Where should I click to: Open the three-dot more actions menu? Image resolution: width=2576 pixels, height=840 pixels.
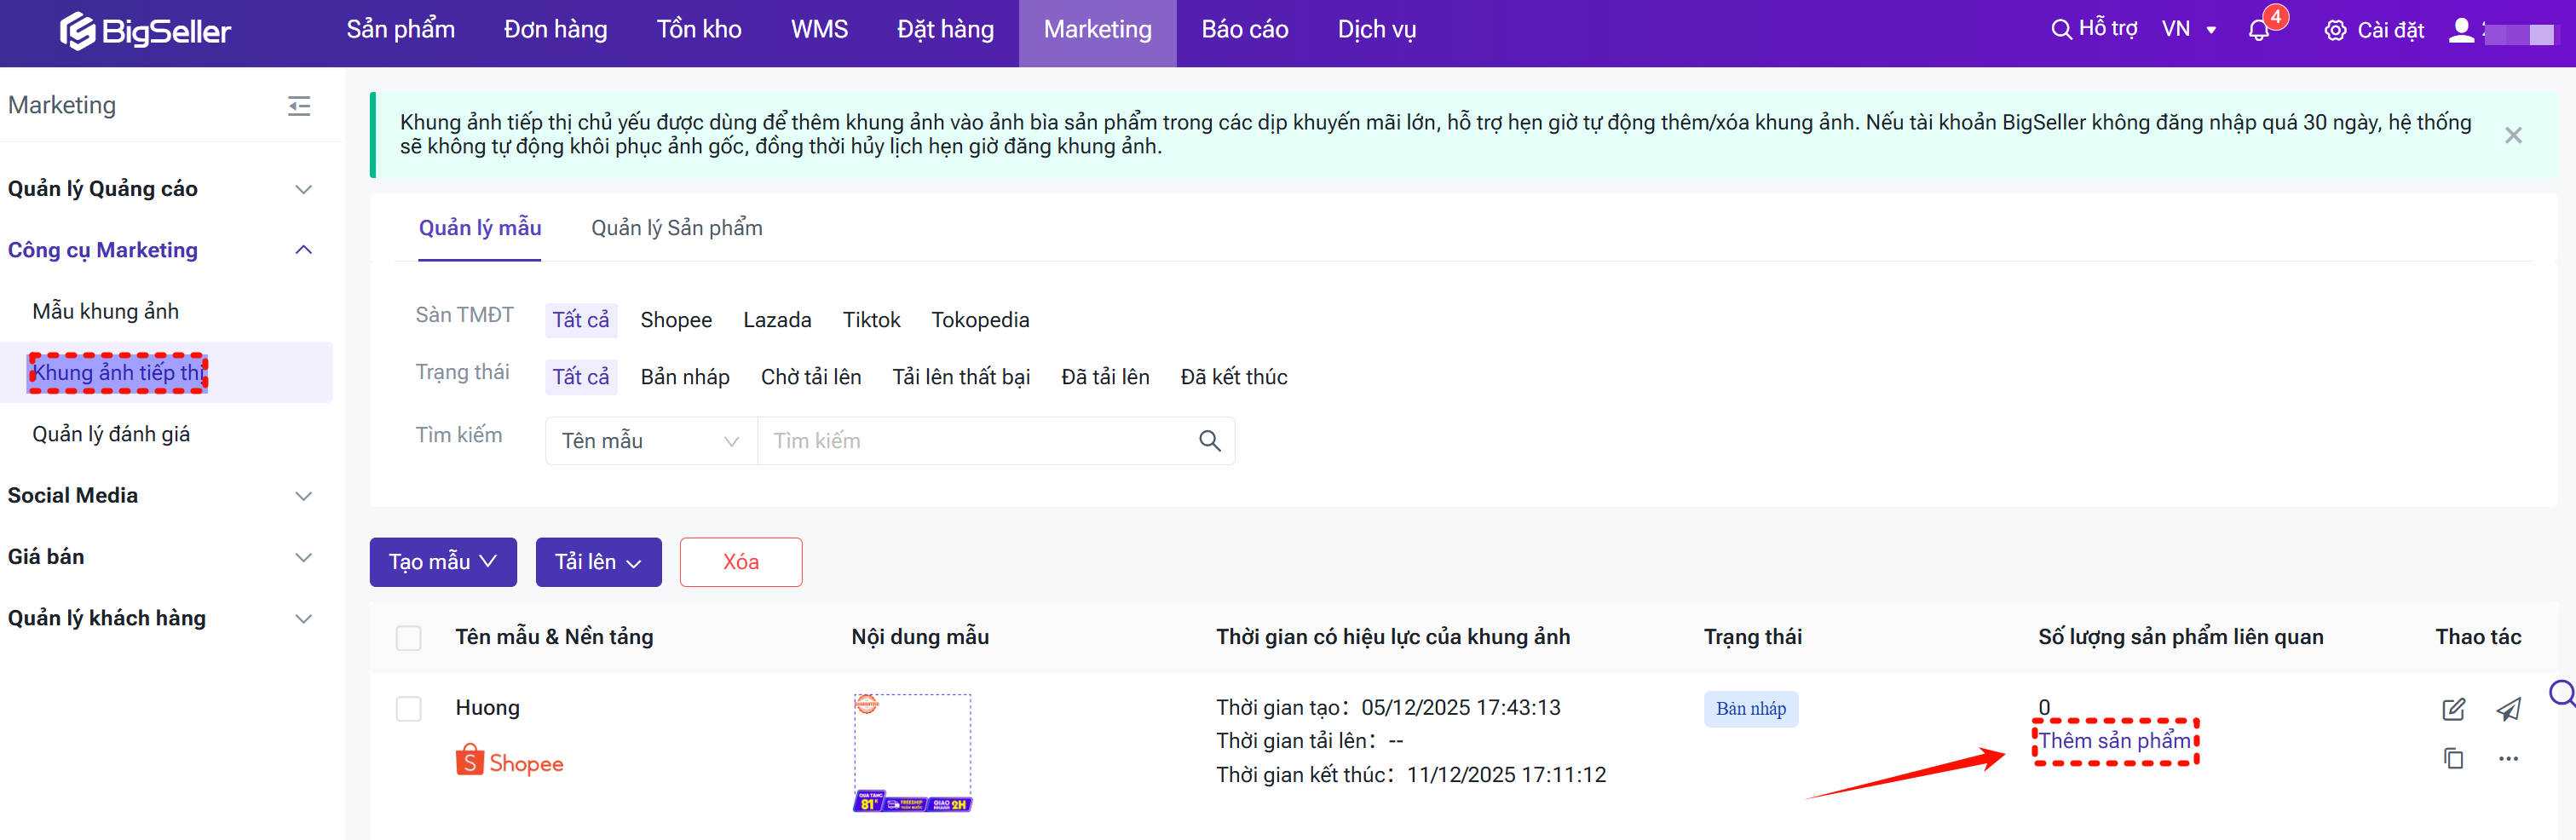click(x=2508, y=758)
